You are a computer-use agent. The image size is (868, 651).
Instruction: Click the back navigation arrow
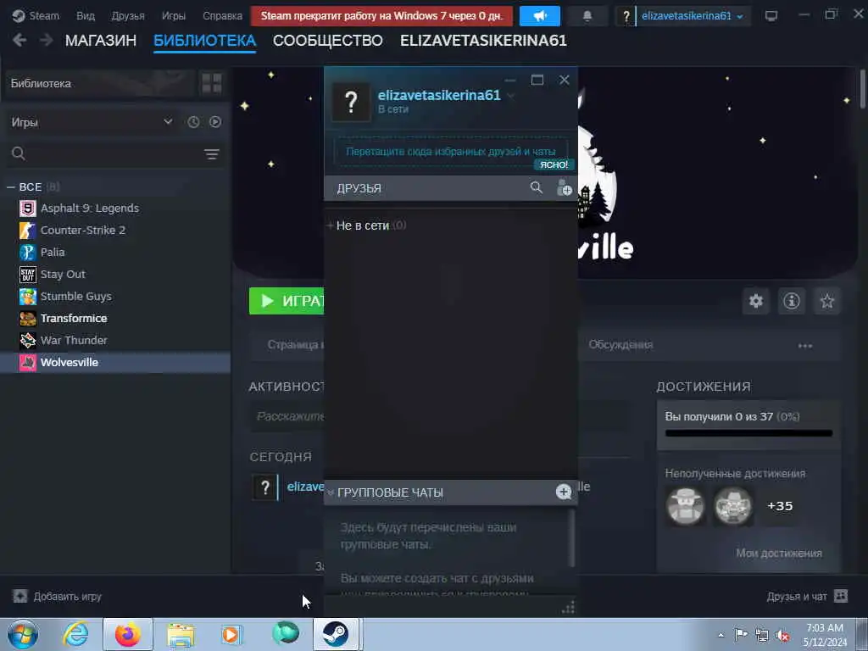(19, 40)
